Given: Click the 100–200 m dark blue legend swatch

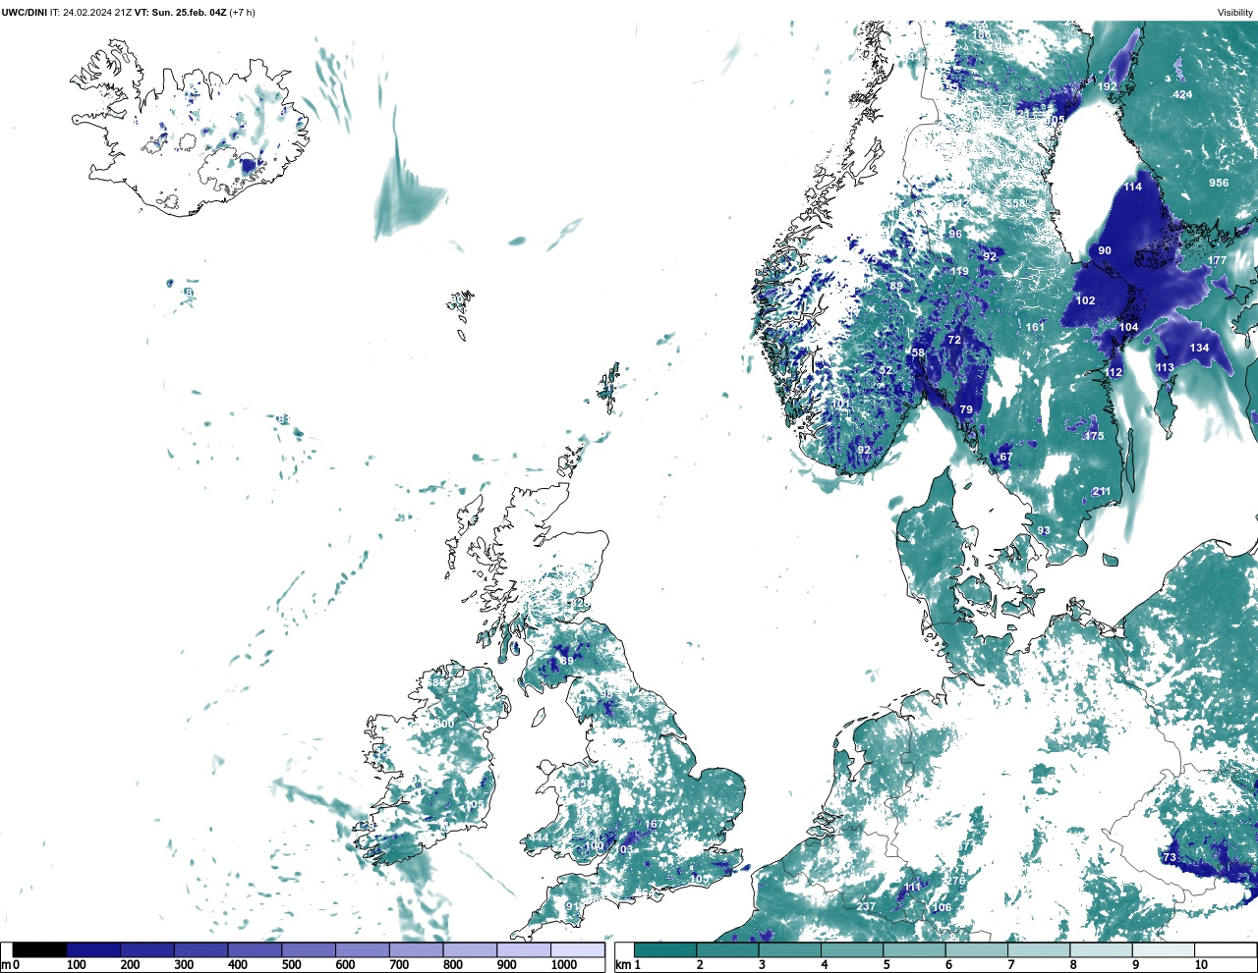Looking at the screenshot, I should pos(93,949).
